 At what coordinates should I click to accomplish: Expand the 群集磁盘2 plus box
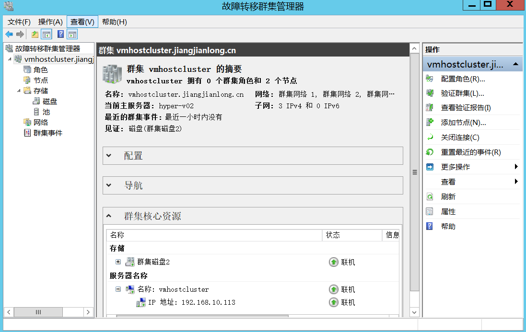pos(118,262)
